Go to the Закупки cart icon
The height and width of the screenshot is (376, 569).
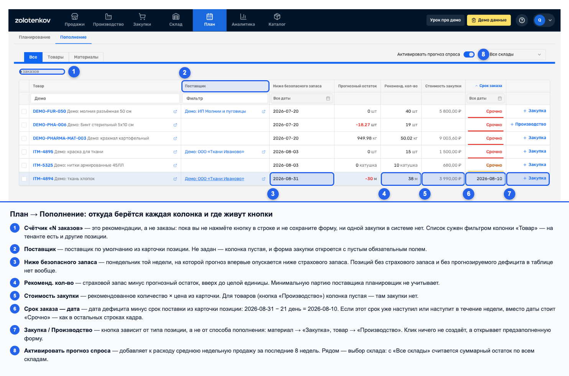(142, 16)
